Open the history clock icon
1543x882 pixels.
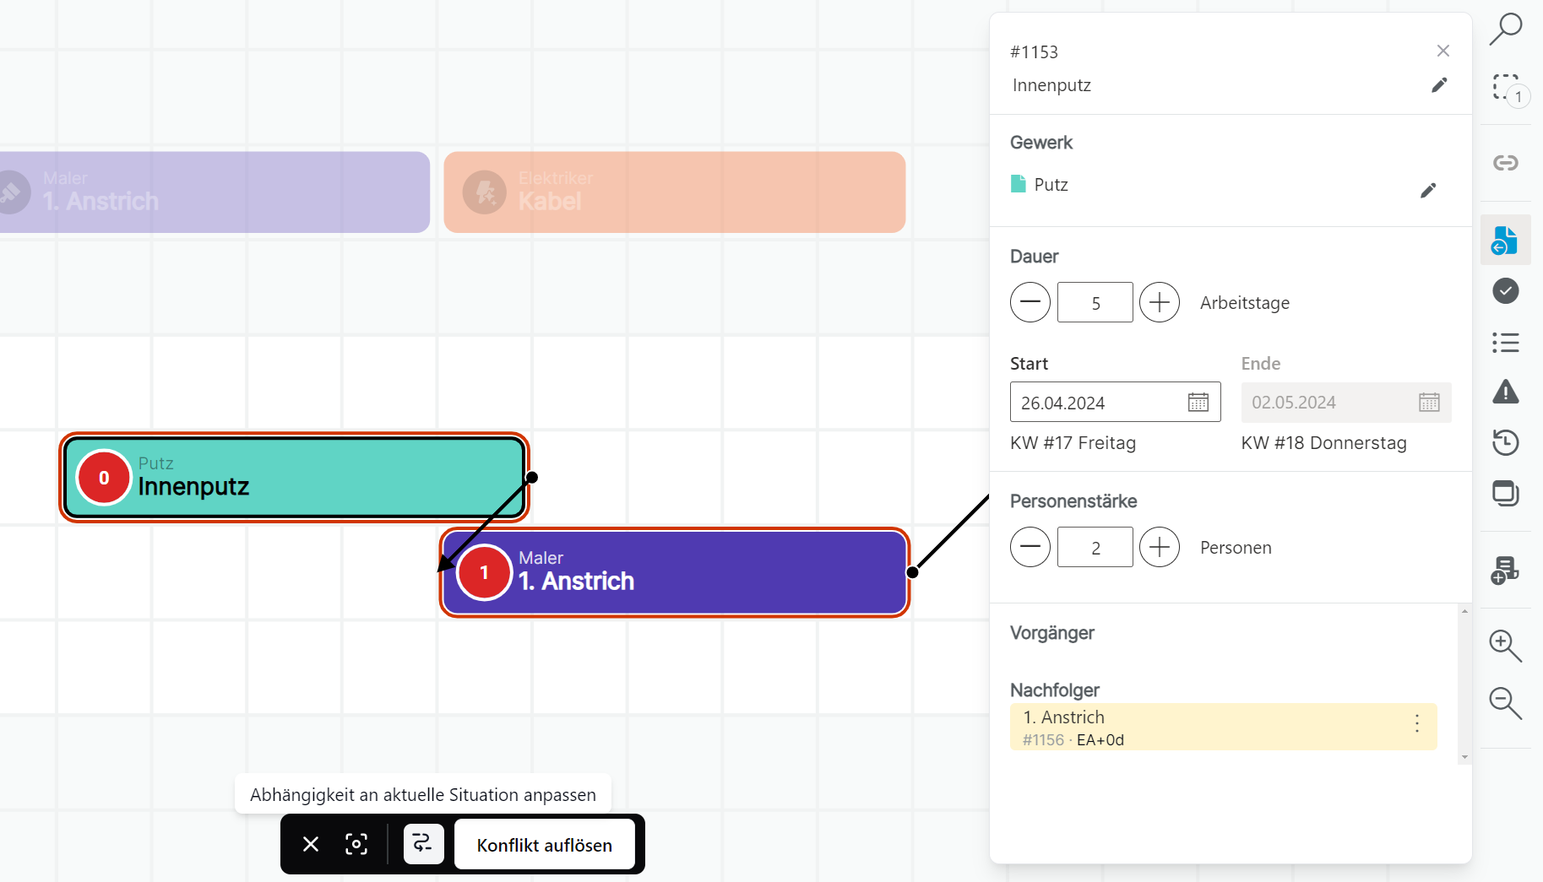pyautogui.click(x=1505, y=442)
